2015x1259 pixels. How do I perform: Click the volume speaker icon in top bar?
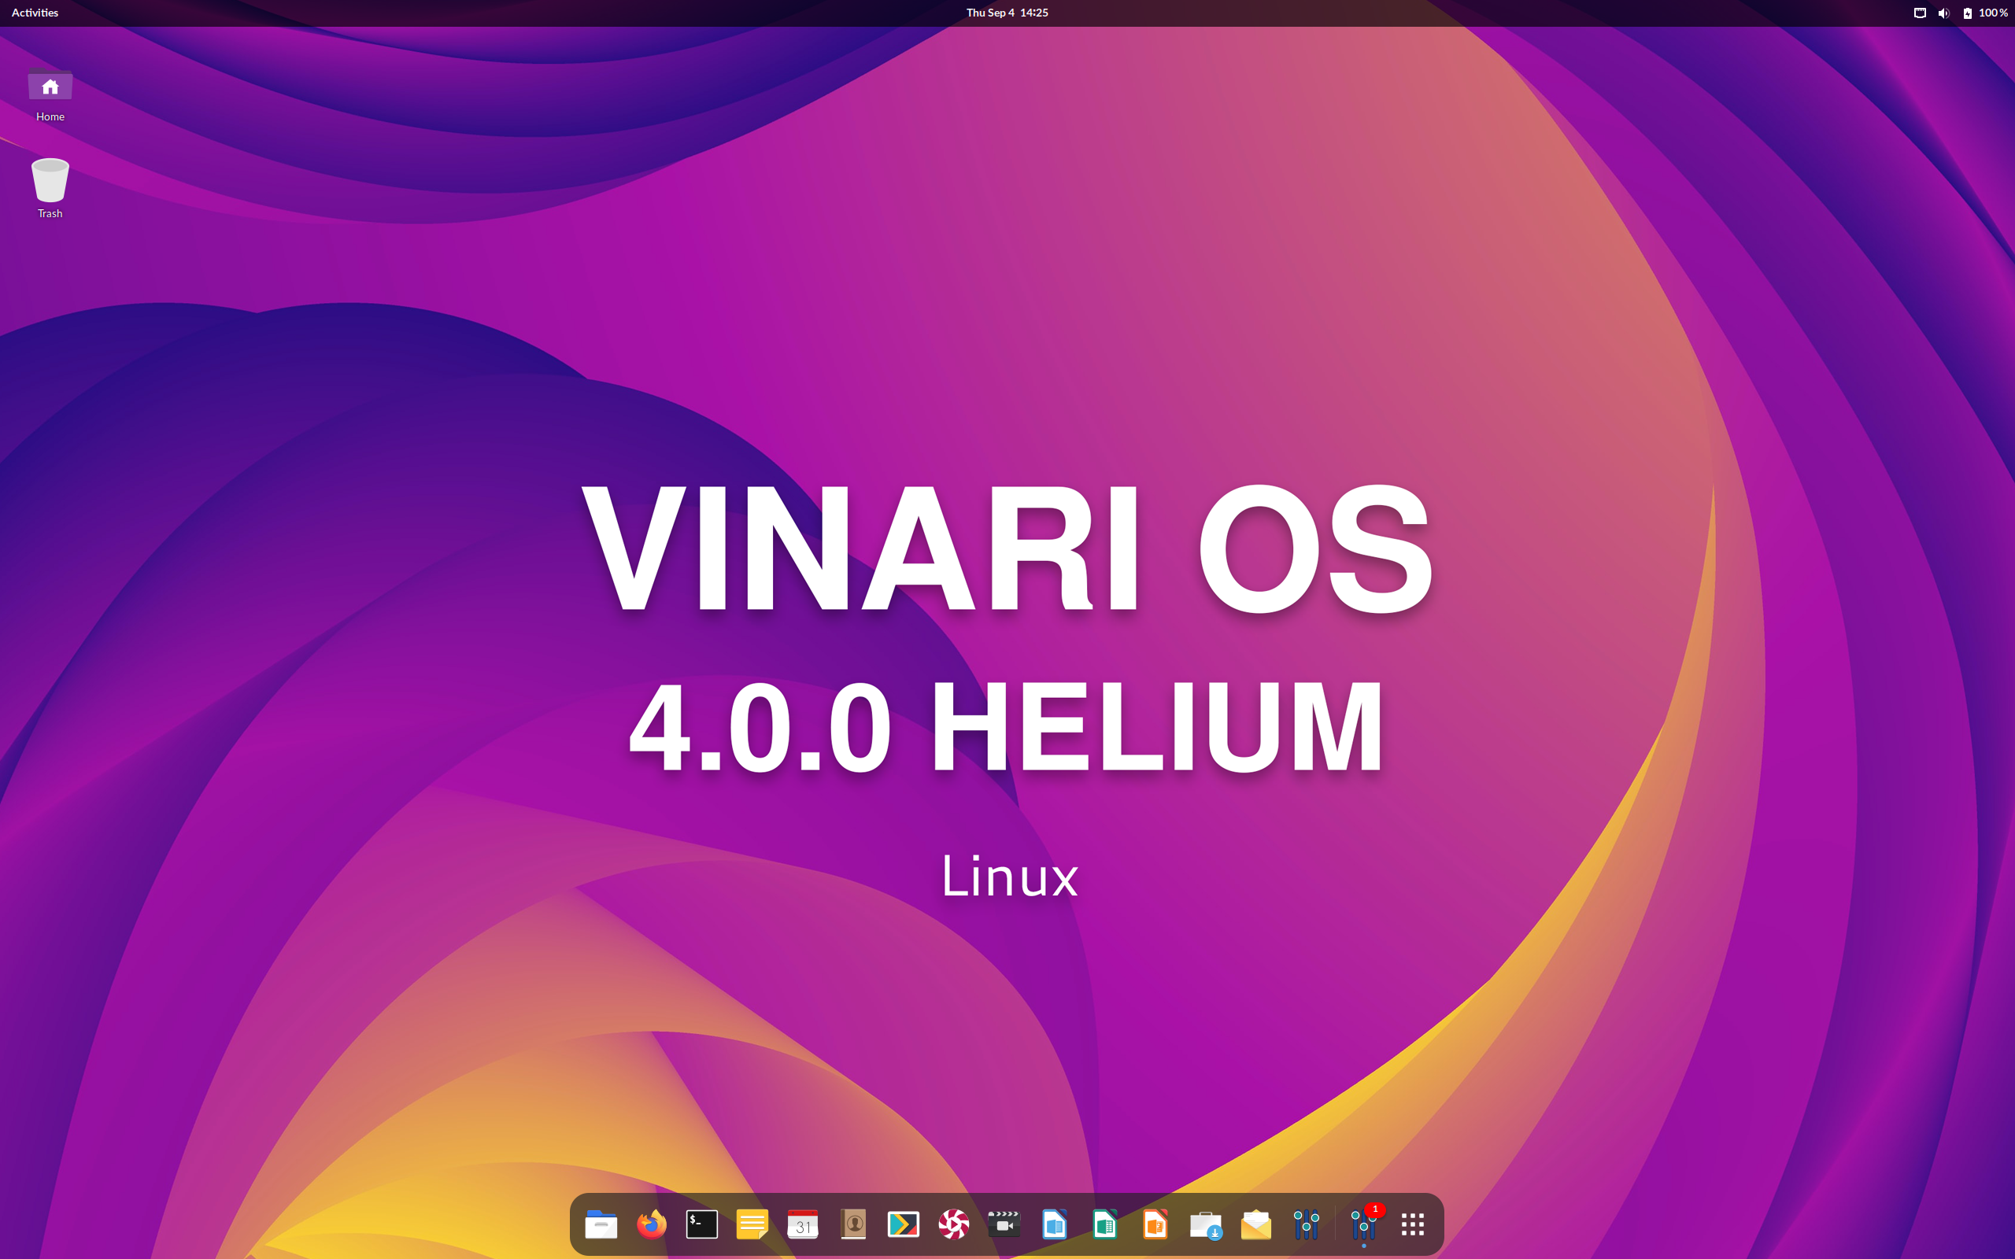[1943, 13]
